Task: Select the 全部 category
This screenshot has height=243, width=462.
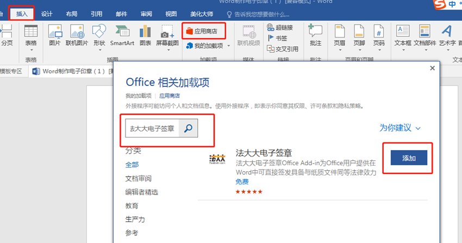Action: pos(132,165)
